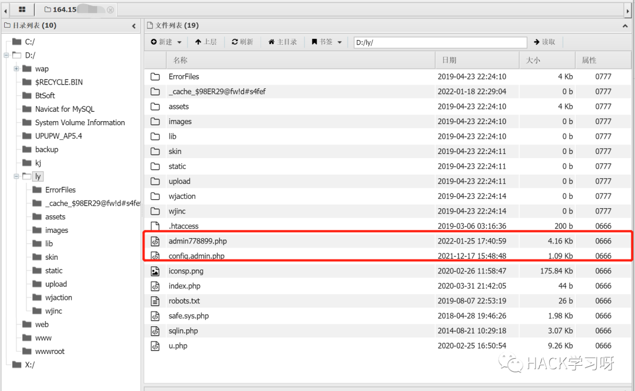This screenshot has width=635, height=391.
Task: Select web folder in the tree
Action: [42, 325]
